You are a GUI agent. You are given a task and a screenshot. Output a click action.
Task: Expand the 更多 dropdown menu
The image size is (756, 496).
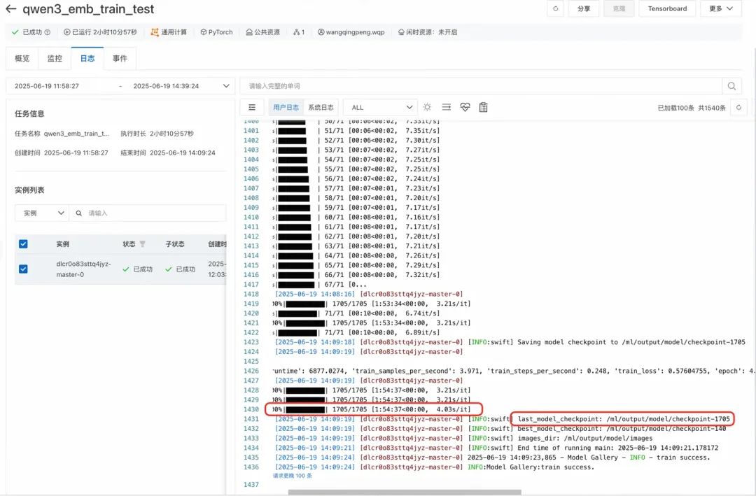[720, 9]
